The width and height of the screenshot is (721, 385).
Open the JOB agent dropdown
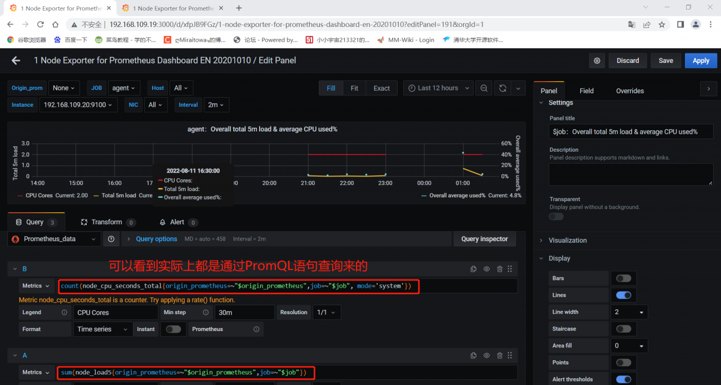tap(124, 88)
